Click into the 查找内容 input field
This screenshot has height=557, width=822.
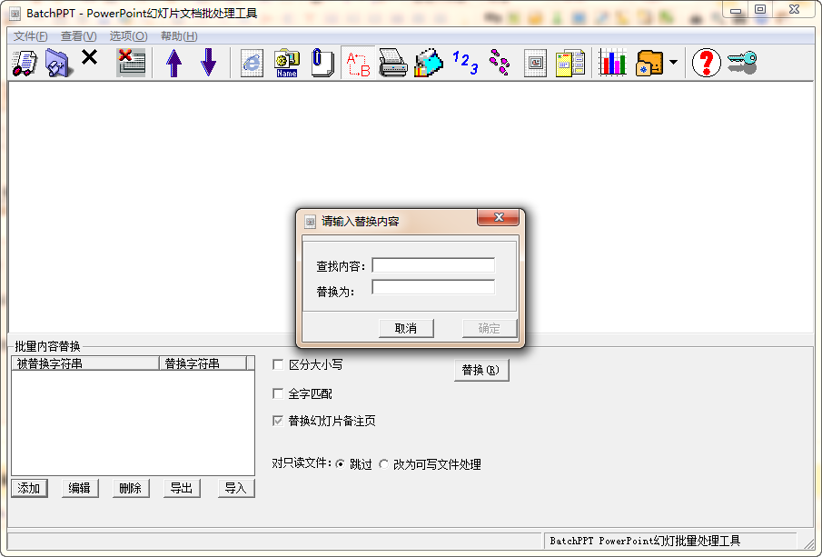coord(433,265)
